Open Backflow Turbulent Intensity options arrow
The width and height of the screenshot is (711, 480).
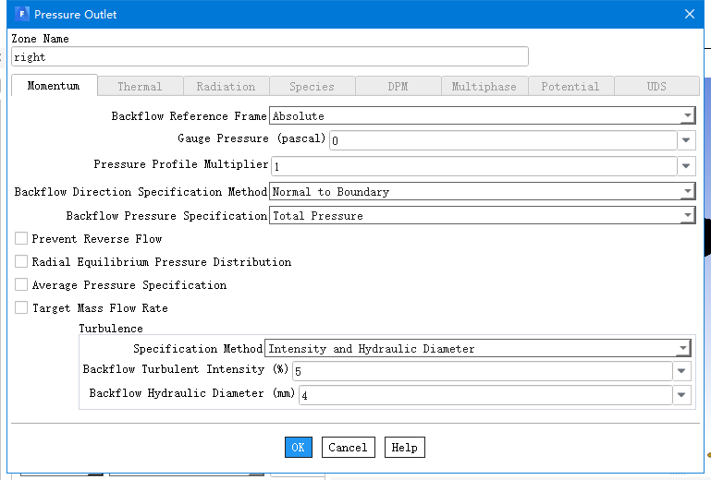(682, 371)
